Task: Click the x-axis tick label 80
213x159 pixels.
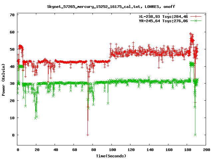Action: coord(94,150)
